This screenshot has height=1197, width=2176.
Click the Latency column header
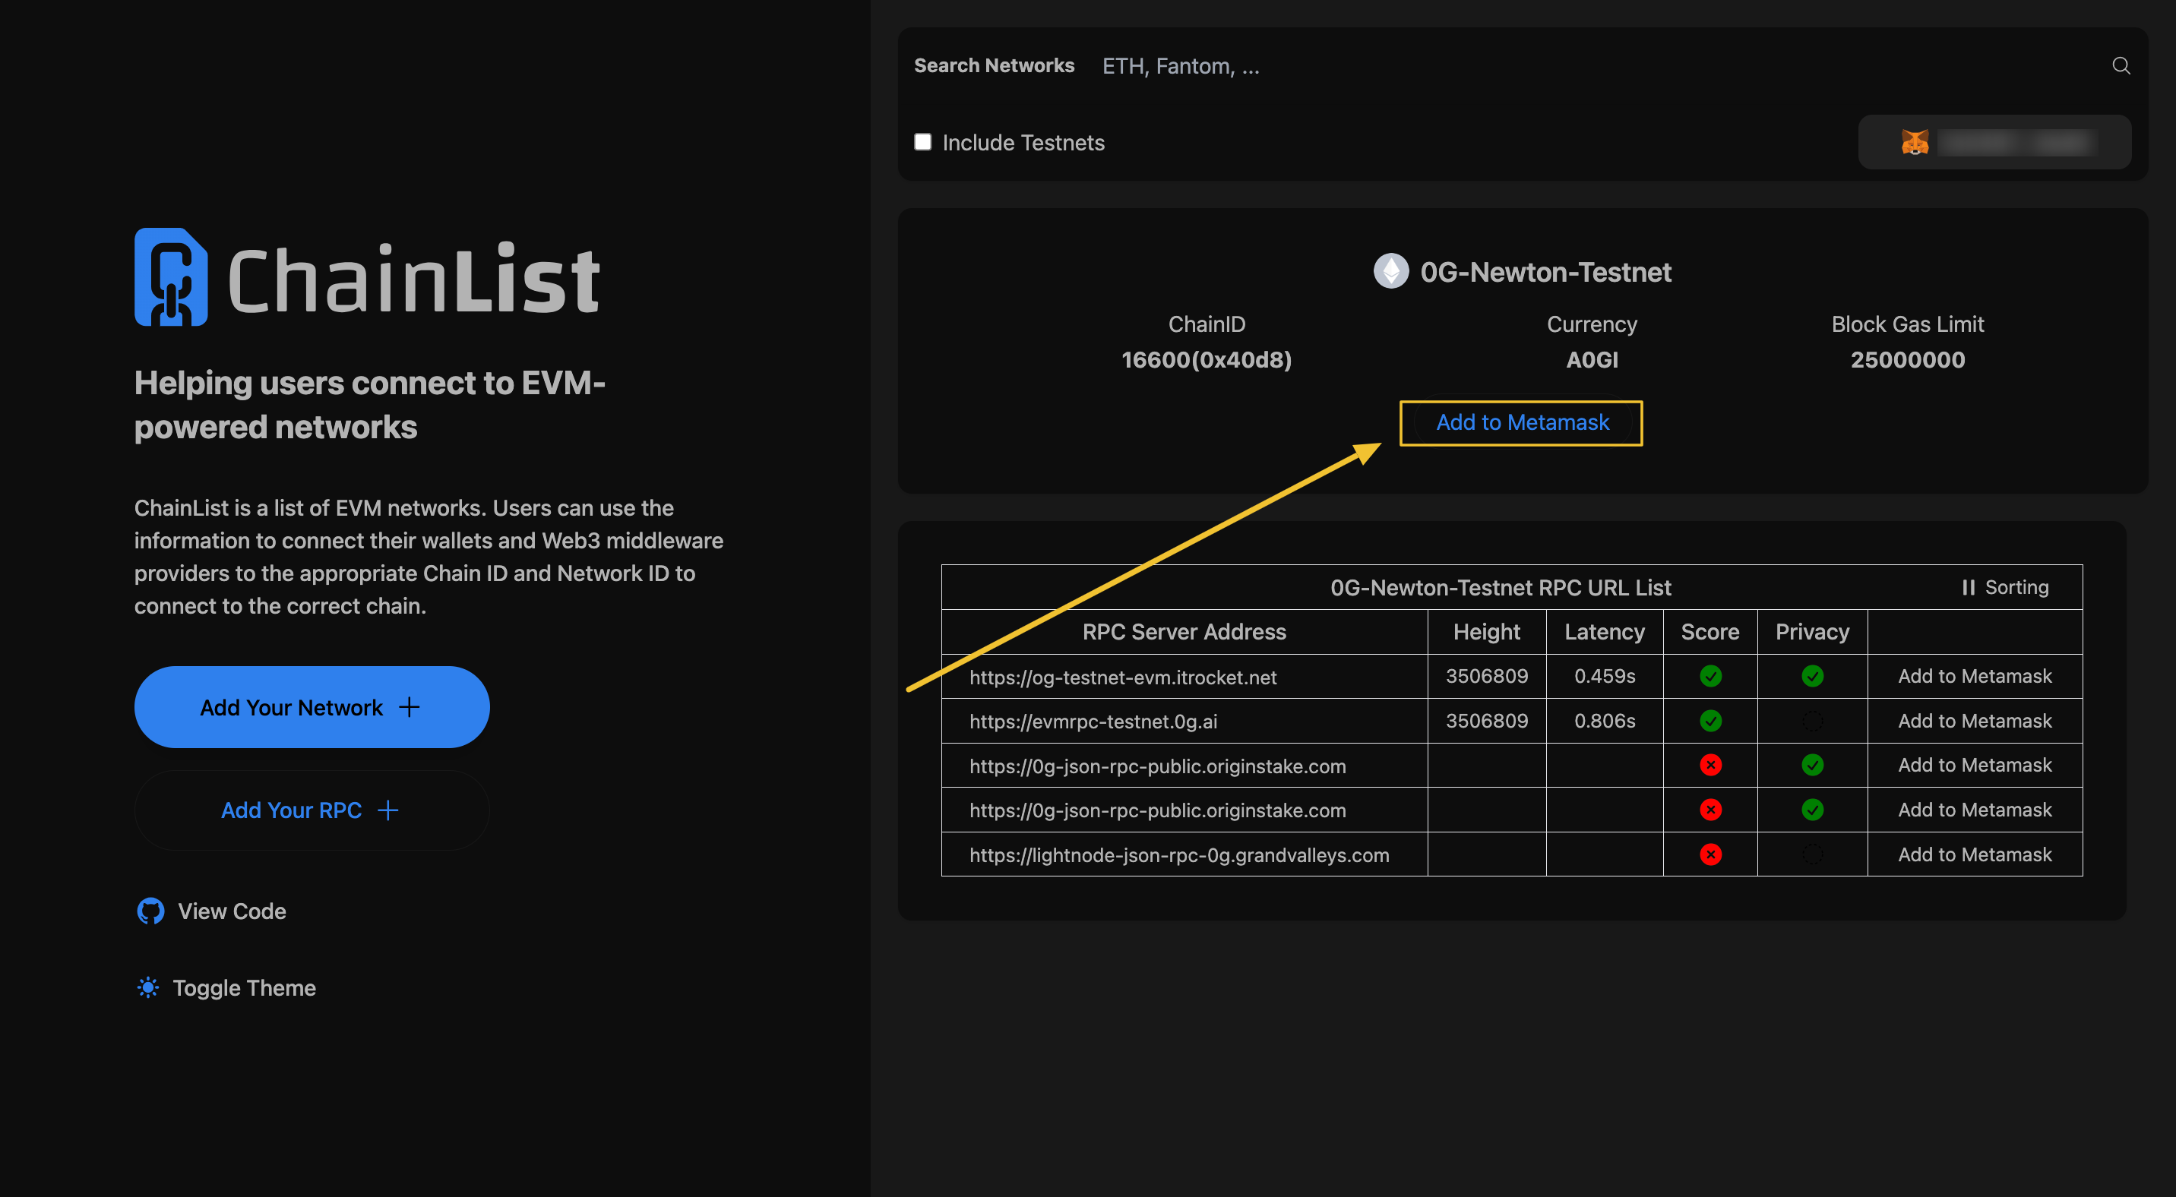pyautogui.click(x=1603, y=632)
